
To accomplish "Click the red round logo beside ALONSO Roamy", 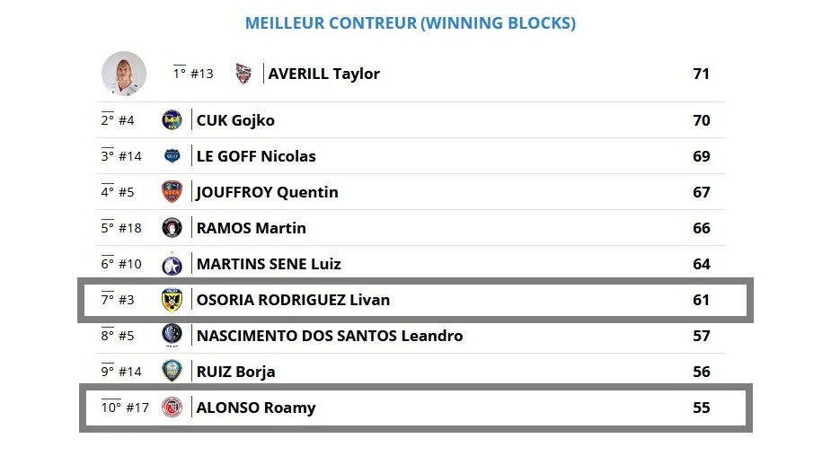I will (172, 408).
